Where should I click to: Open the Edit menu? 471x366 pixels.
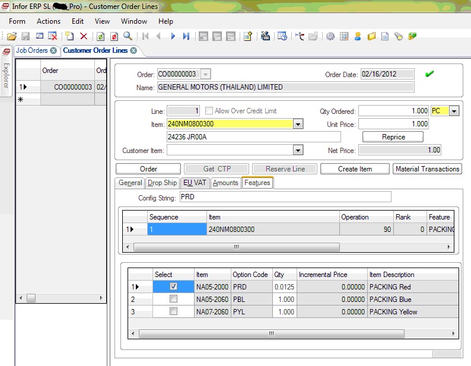click(x=78, y=21)
